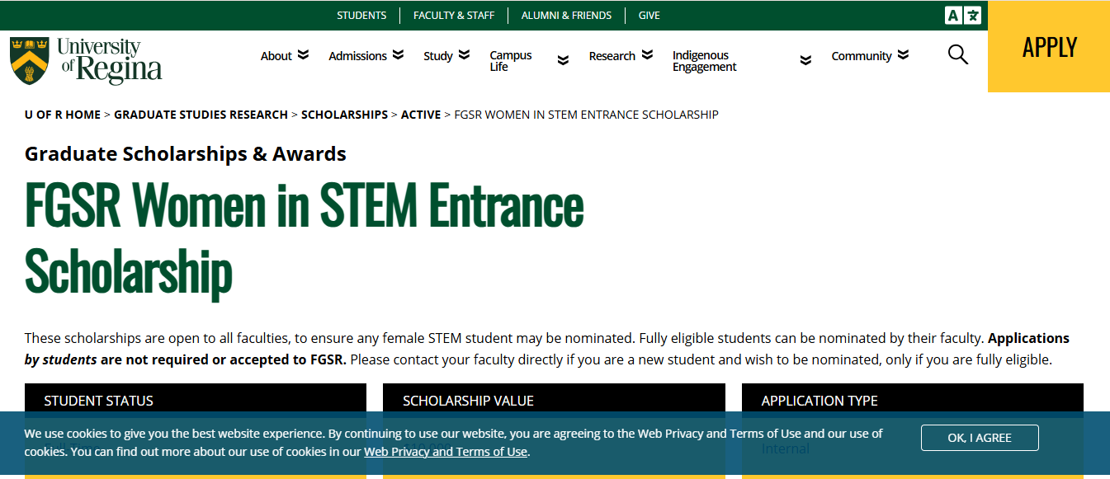Expand the Study menu chevron
The height and width of the screenshot is (479, 1110).
point(464,55)
